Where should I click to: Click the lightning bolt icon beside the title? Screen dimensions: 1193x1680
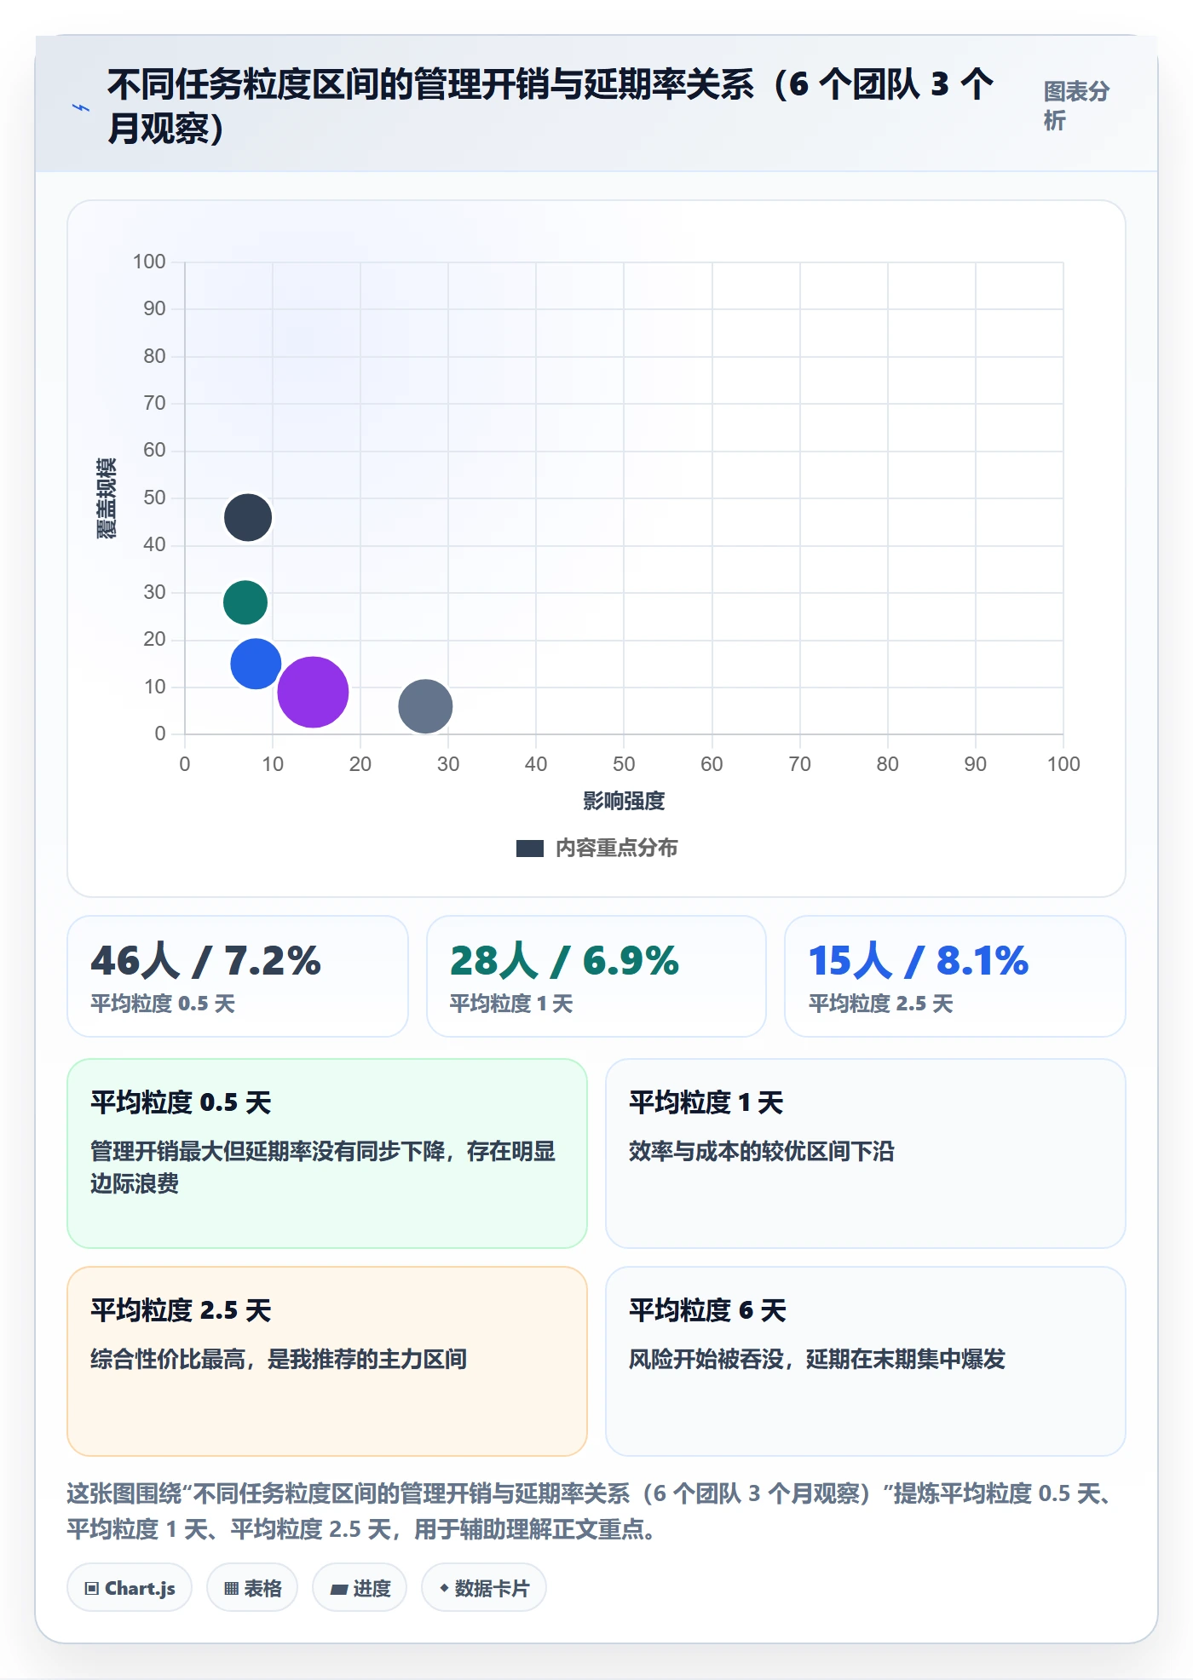coord(81,107)
